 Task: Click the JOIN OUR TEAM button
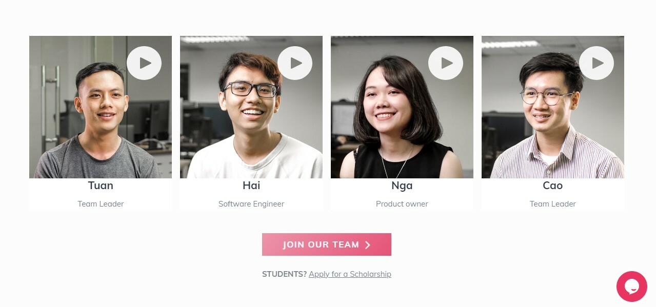tap(327, 244)
